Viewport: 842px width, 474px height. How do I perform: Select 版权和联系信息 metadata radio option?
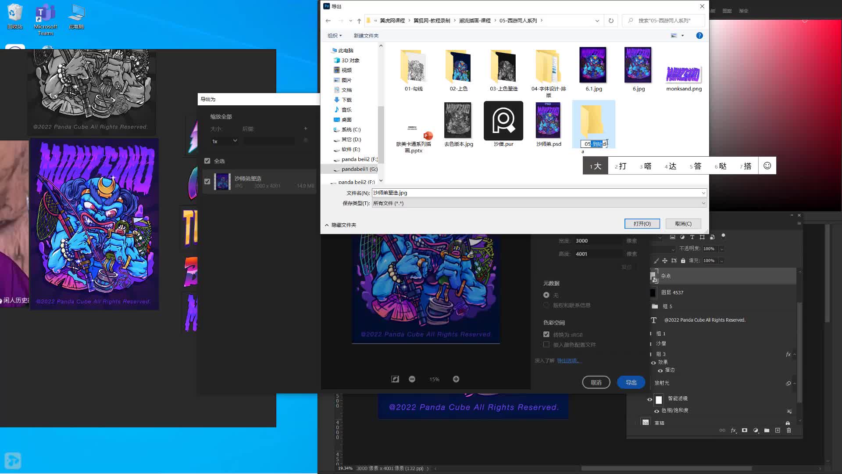(x=546, y=305)
